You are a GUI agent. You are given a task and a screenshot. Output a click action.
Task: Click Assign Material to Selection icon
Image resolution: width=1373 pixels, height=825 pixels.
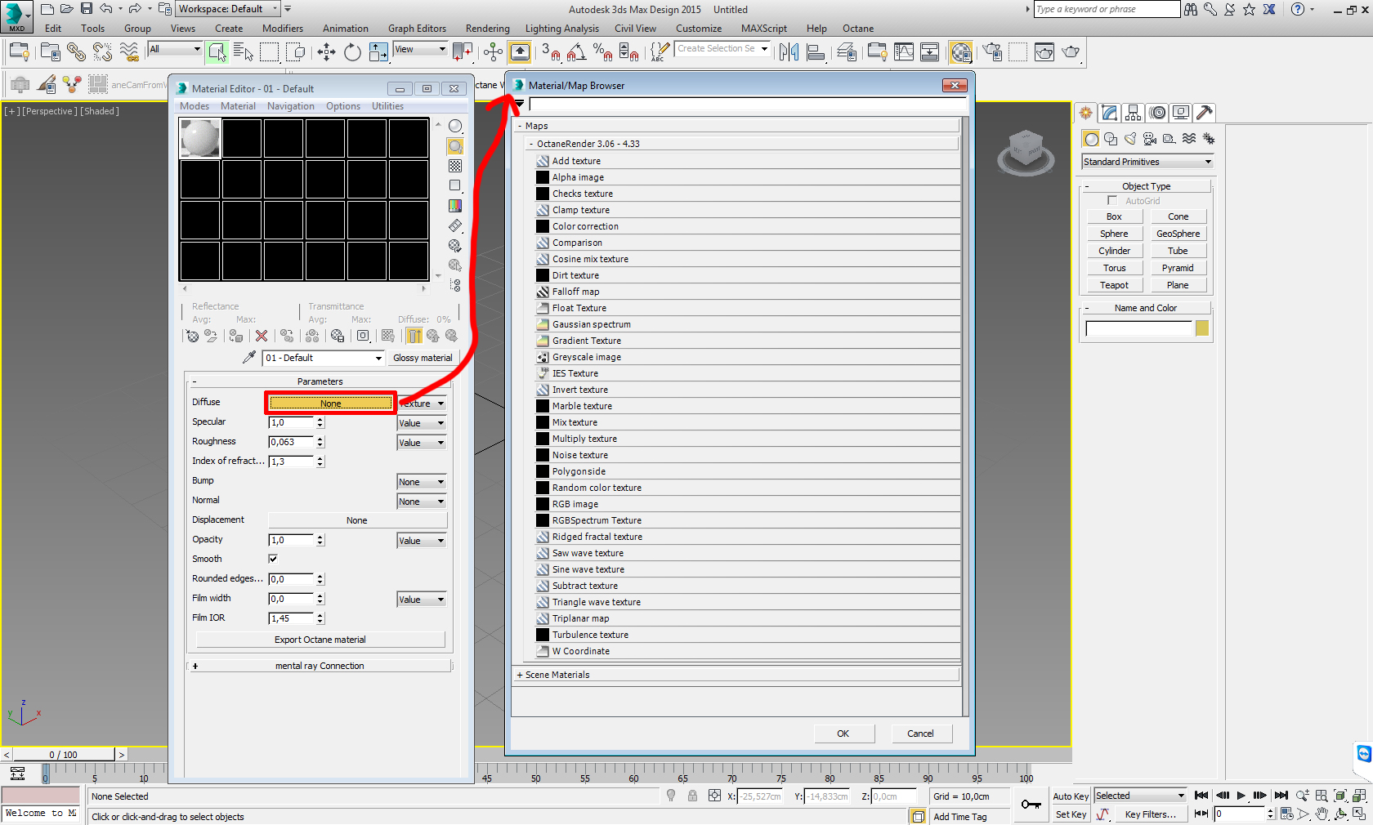[x=235, y=336]
